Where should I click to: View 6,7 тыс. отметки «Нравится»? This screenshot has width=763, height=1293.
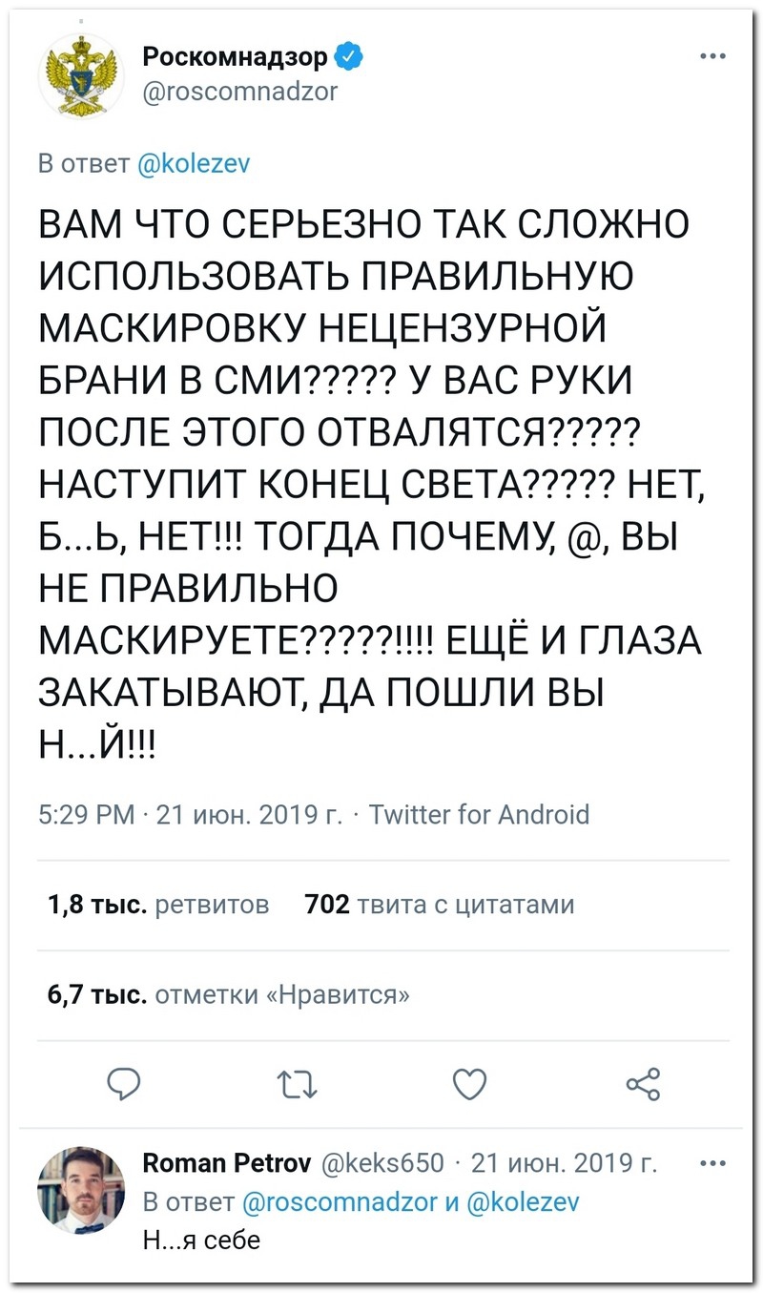pos(229,995)
